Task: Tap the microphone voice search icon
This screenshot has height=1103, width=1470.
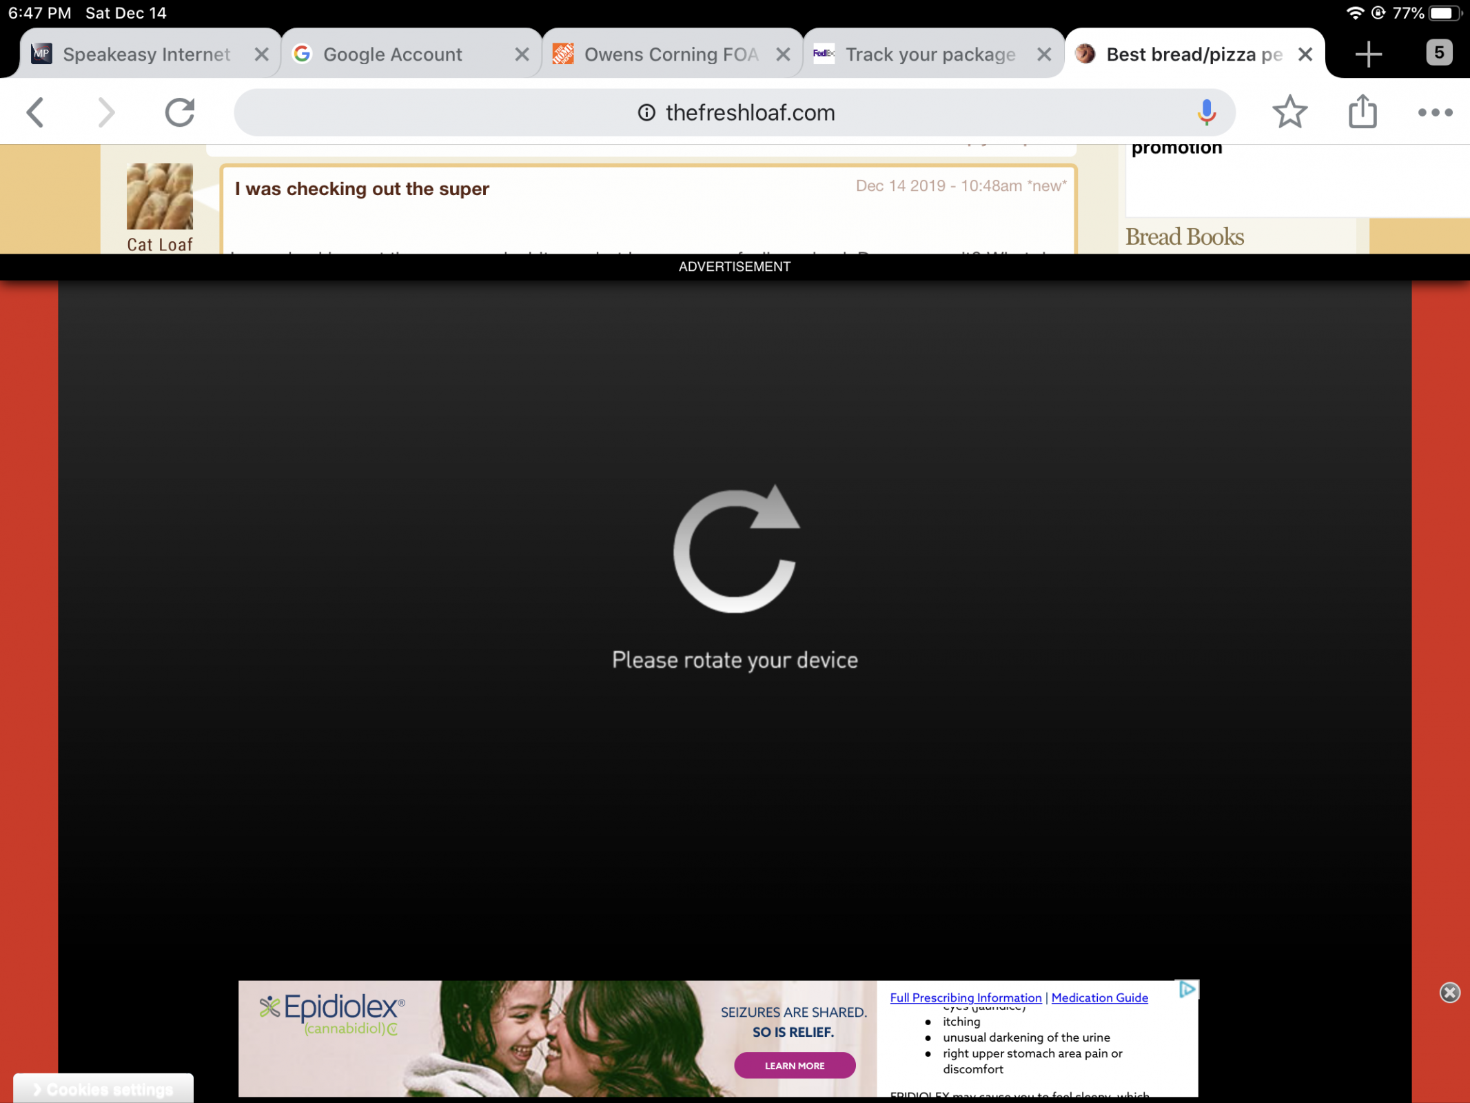Action: coord(1206,112)
